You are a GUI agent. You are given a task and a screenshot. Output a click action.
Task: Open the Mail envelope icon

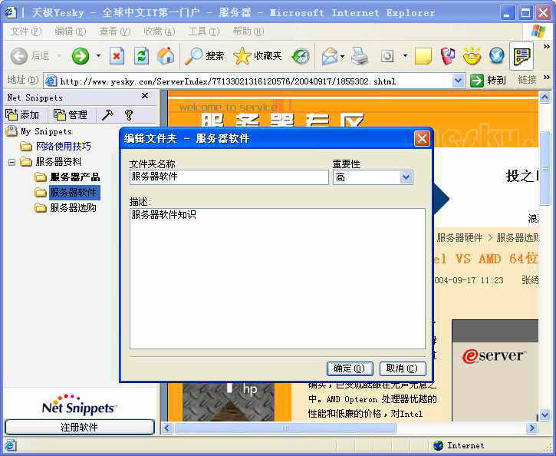330,56
